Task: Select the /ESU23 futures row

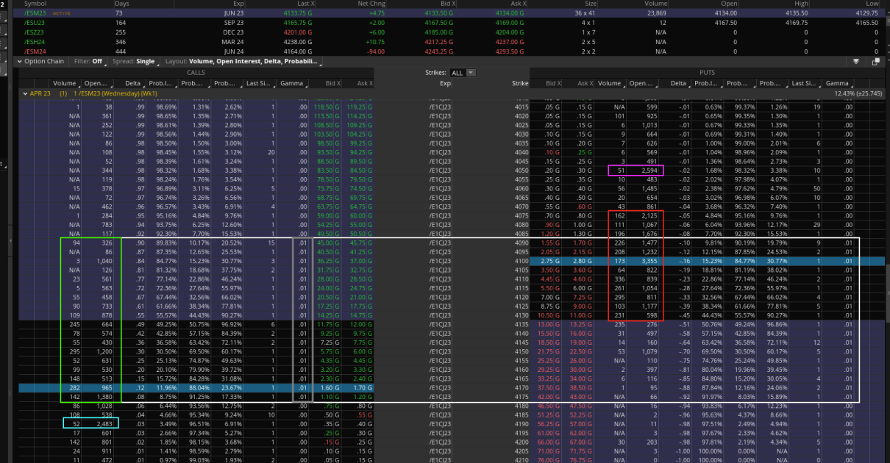Action: click(x=450, y=23)
